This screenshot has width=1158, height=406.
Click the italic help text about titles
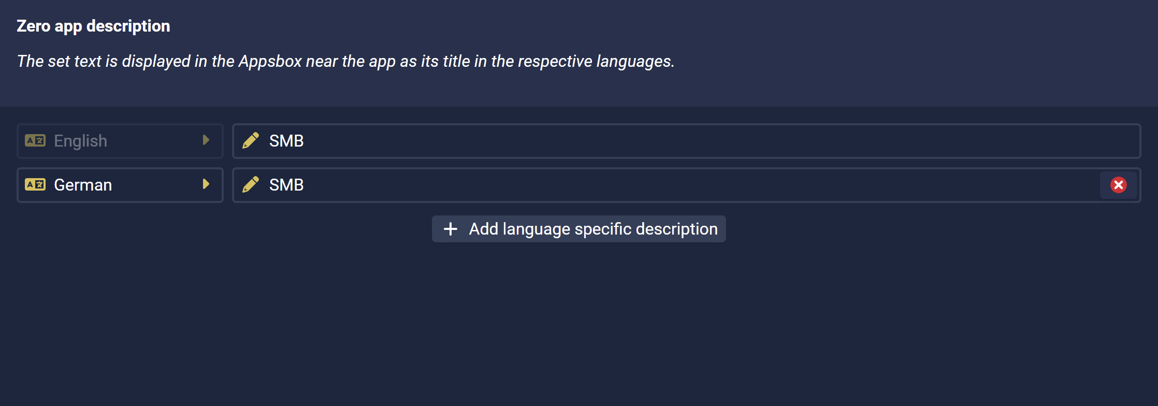click(345, 61)
